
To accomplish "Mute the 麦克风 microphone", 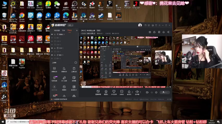I will pos(129,92).
